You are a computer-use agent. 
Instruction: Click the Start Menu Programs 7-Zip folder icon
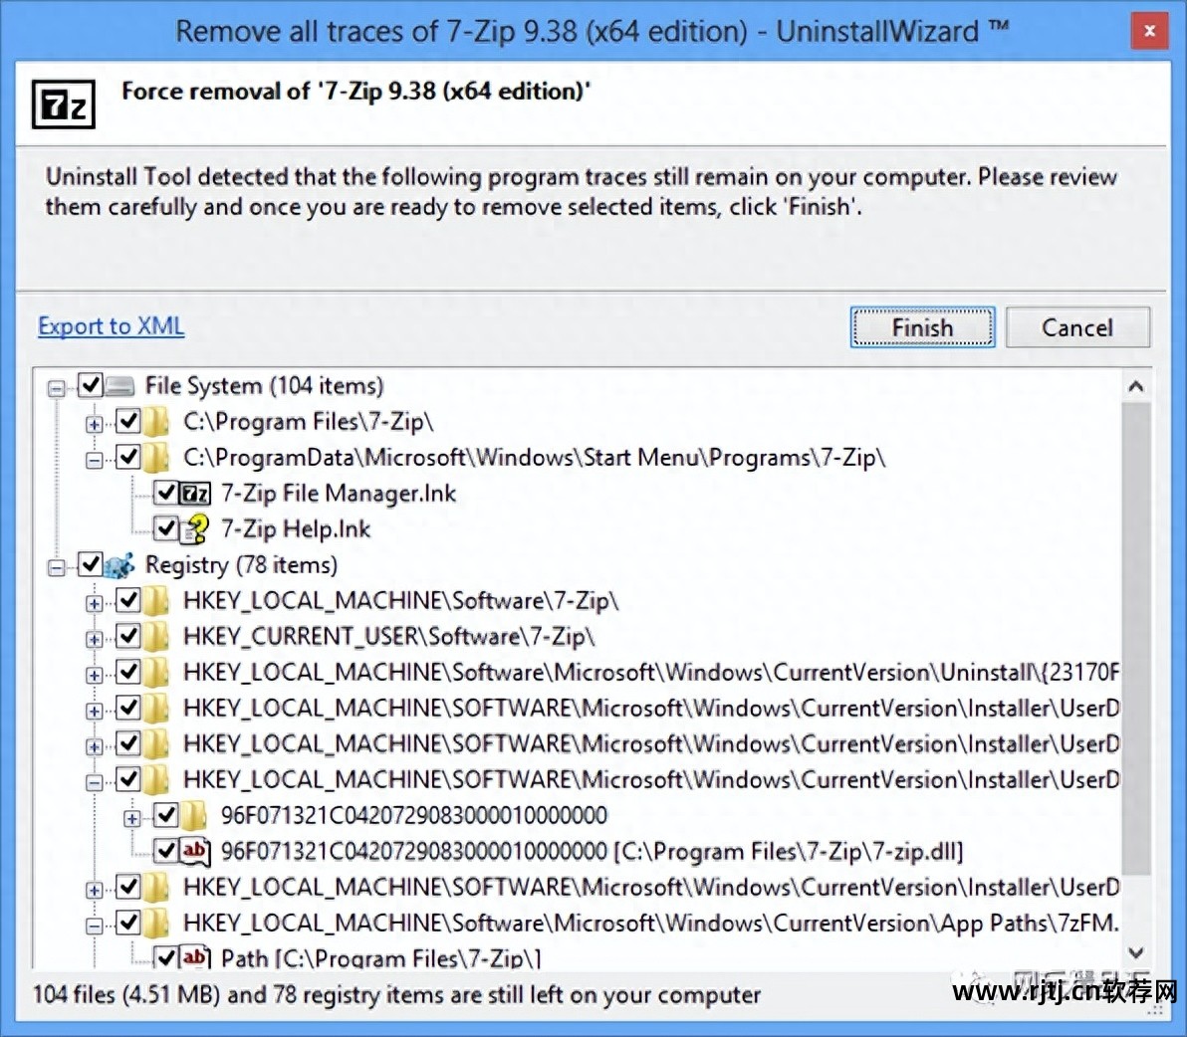point(156,458)
